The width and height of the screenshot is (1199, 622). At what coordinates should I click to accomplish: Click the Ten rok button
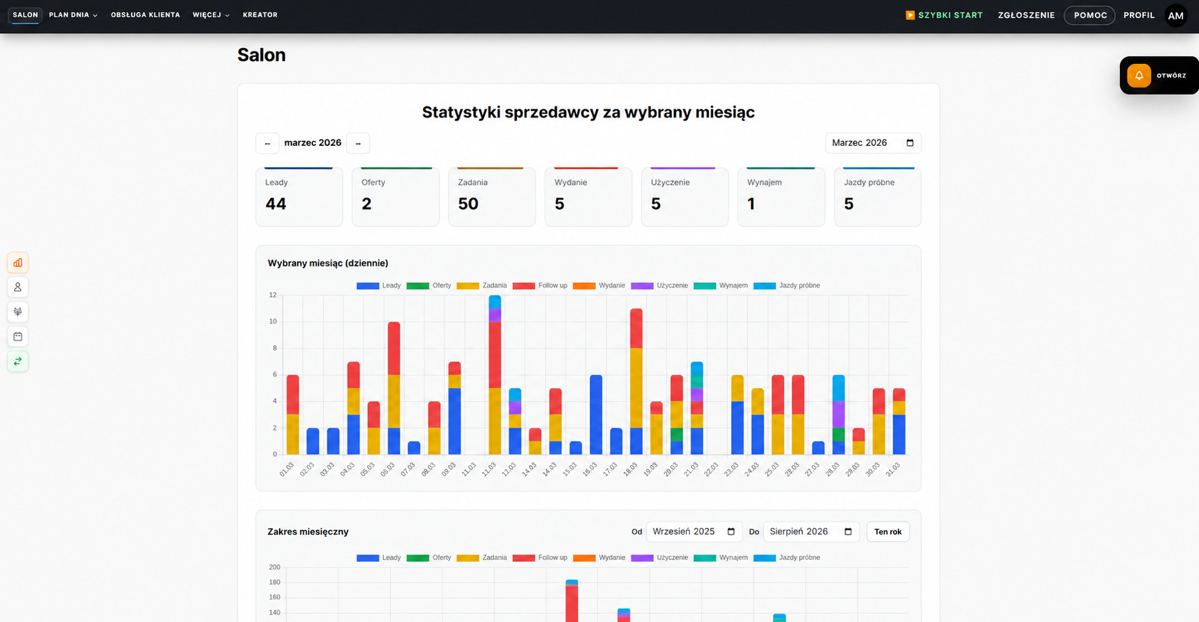point(888,532)
